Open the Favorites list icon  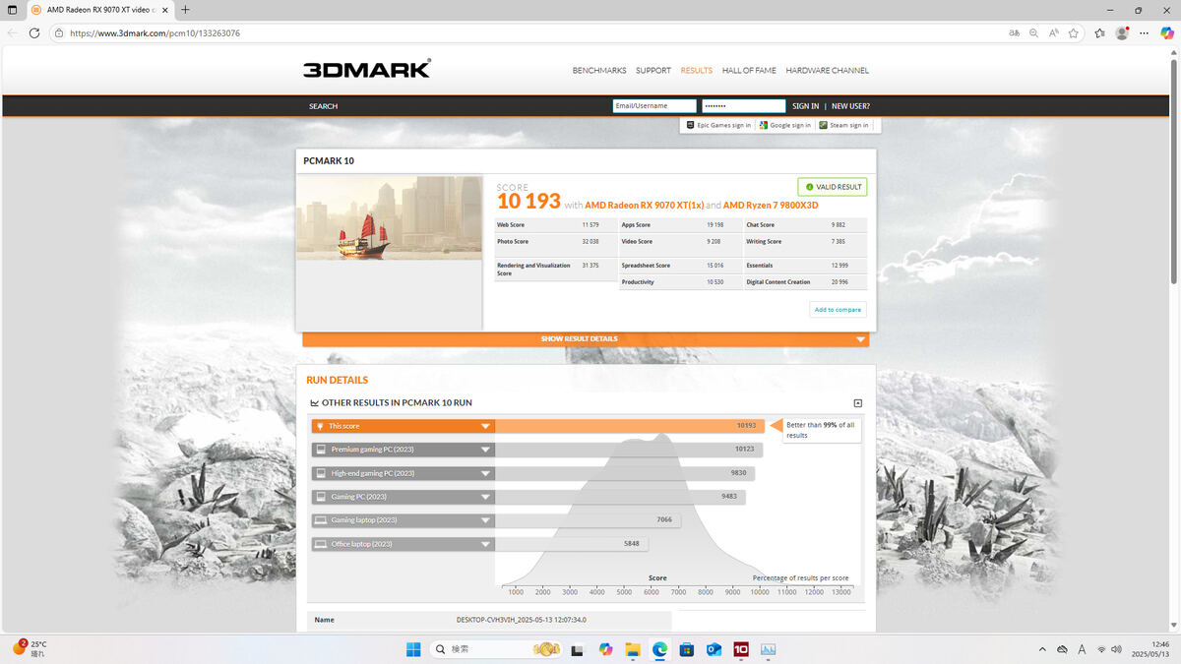(x=1099, y=32)
